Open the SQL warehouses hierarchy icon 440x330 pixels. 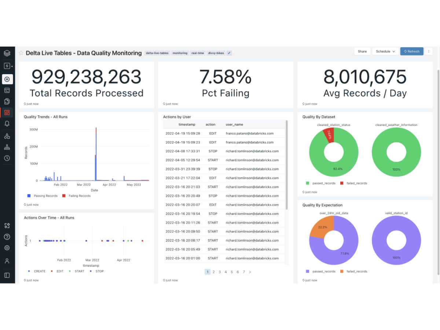(x=7, y=147)
